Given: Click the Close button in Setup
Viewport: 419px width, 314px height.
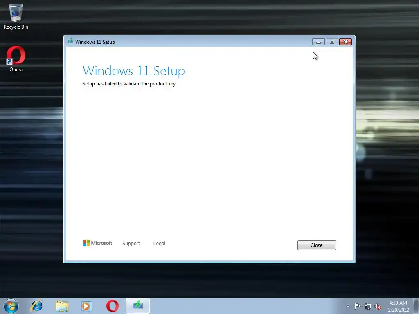Looking at the screenshot, I should (316, 245).
